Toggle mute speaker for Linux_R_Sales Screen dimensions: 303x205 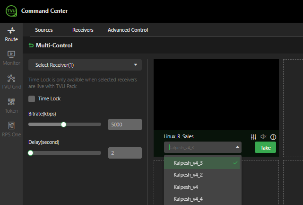[263, 137]
